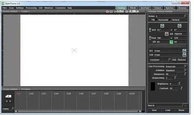Click the Pixel height field showing 576
Image resolution: width=194 pixels, height=115 pixels.
(x=180, y=38)
